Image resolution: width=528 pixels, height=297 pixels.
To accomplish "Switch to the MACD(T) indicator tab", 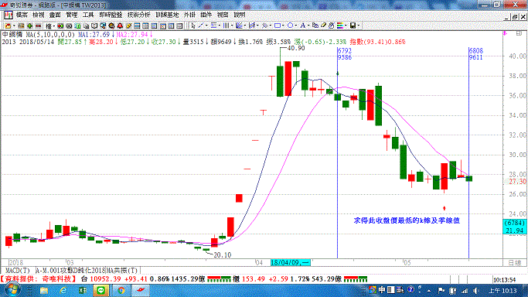I will (18, 271).
